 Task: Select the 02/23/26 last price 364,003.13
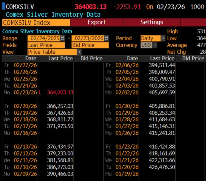(x=60, y=92)
